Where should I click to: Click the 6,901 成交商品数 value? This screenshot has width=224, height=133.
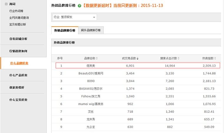coord(130,66)
